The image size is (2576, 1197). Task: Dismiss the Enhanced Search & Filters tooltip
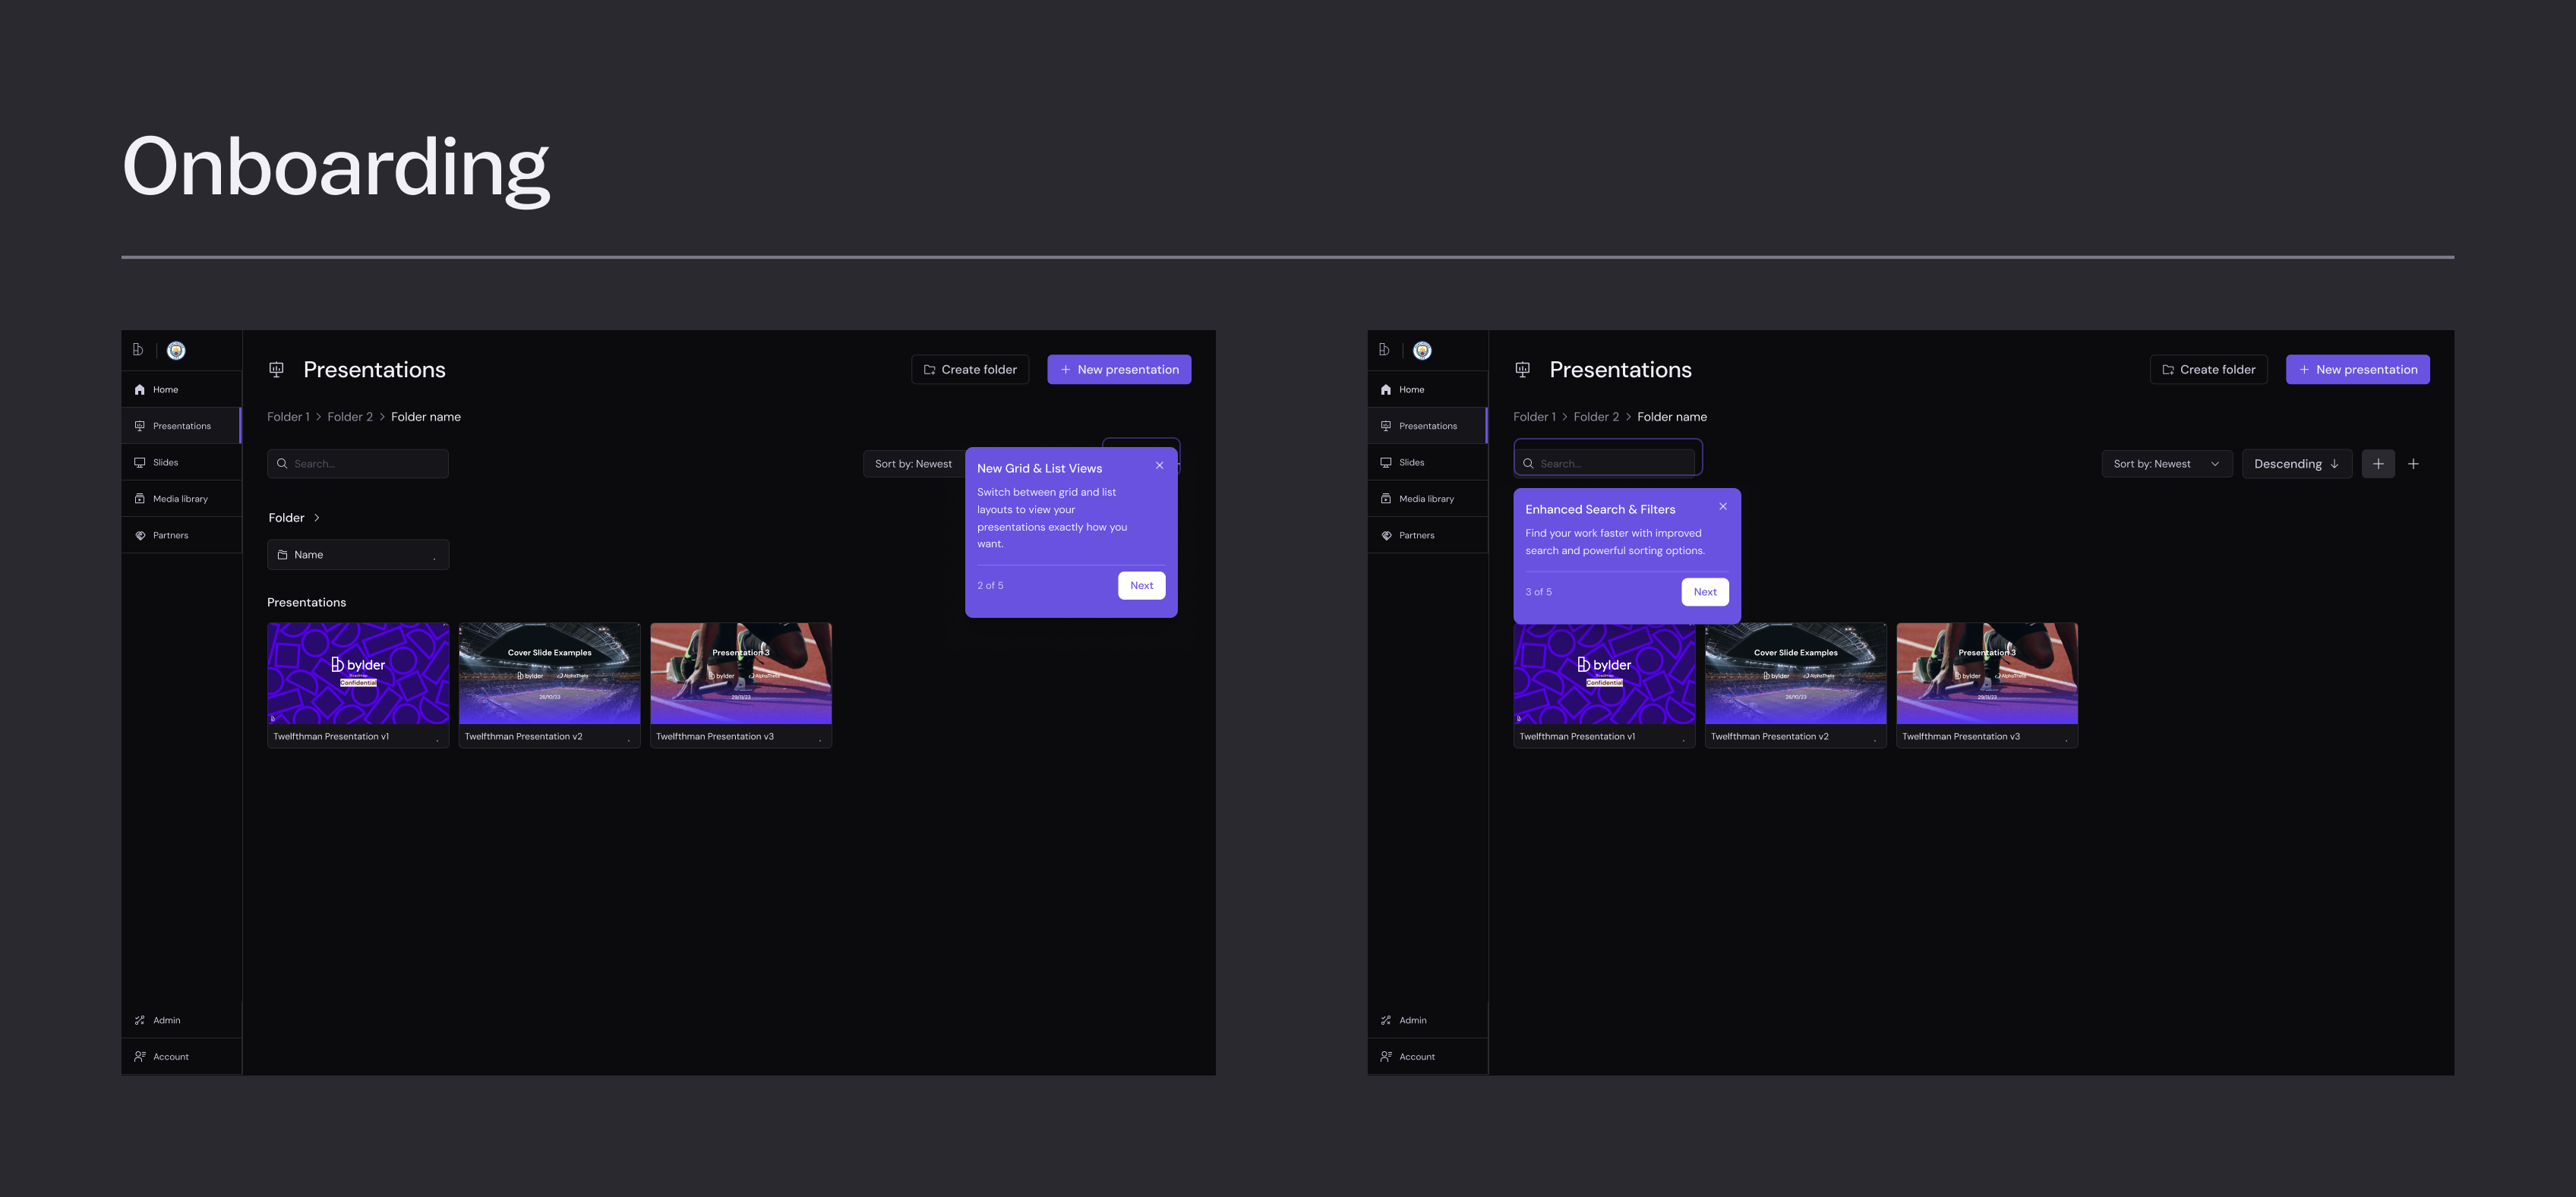click(x=1722, y=506)
